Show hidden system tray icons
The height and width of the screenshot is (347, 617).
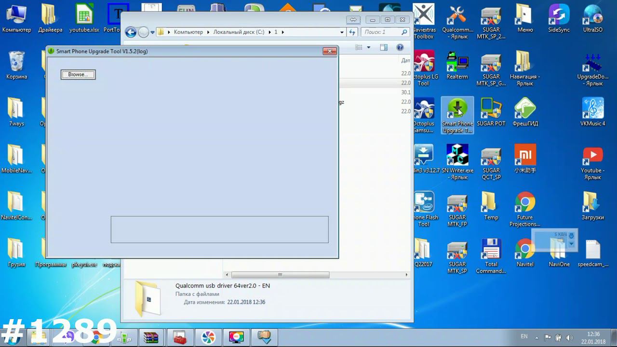(538, 337)
